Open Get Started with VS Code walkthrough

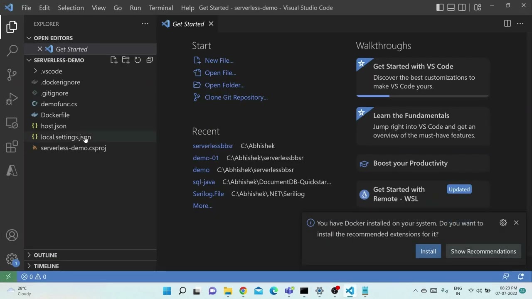click(423, 77)
